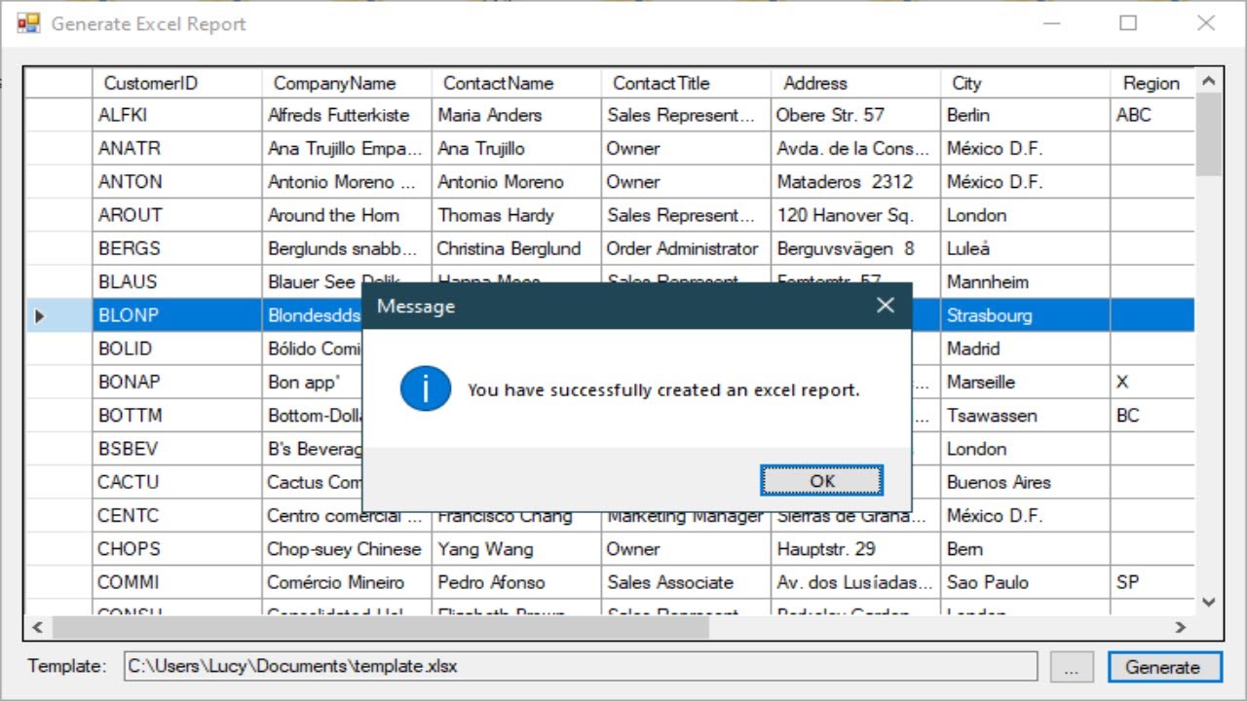Click the Order Administrator title cell
Screen dimensions: 1247x701
coord(685,248)
